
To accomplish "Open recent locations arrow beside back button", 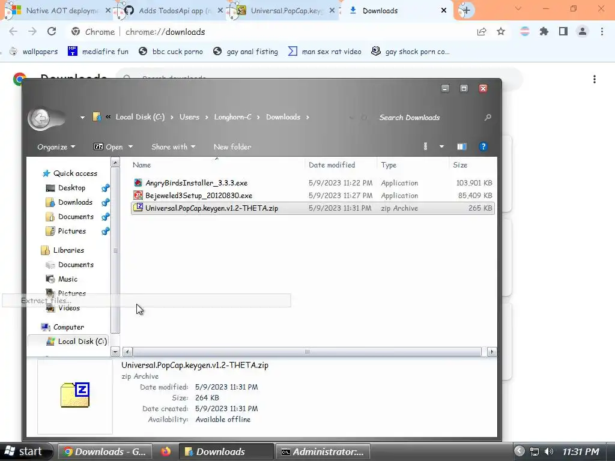I will (82, 117).
